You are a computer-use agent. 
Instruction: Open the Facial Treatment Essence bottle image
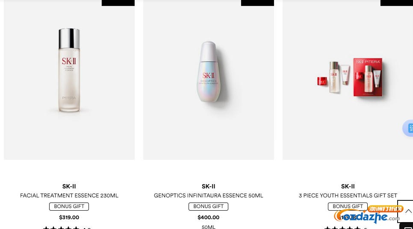click(x=69, y=70)
